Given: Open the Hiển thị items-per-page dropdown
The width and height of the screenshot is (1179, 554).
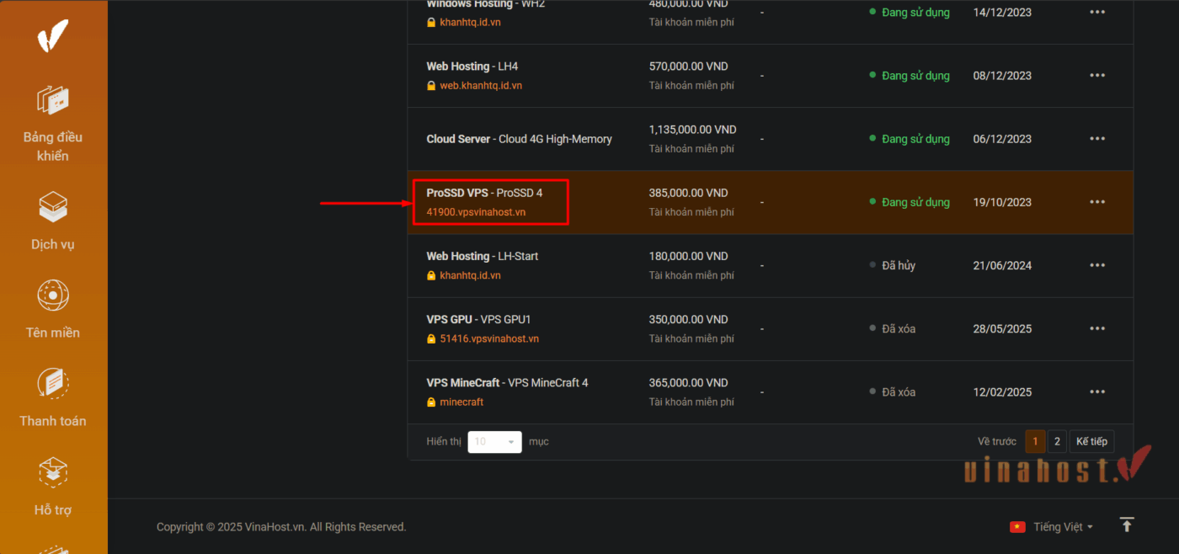Looking at the screenshot, I should pyautogui.click(x=494, y=441).
